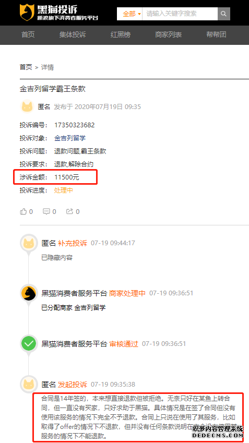The height and width of the screenshot is (443, 249).
Task: Open the 红黑榜 navigation tab
Action: (x=121, y=35)
